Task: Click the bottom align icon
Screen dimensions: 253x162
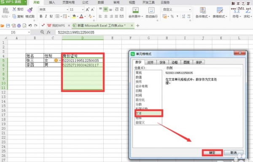Action: pos(110,9)
